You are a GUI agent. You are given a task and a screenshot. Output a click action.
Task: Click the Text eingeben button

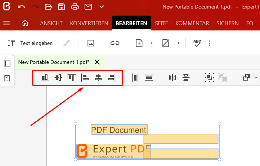point(30,43)
